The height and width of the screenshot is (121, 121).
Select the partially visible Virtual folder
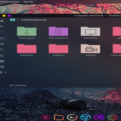[x=117, y=49]
